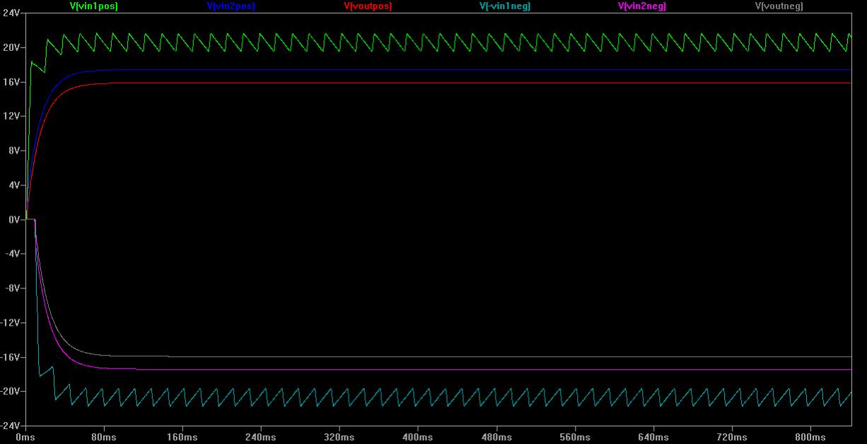This screenshot has width=867, height=444.
Task: Click the 320ms time axis label
Action: click(339, 438)
